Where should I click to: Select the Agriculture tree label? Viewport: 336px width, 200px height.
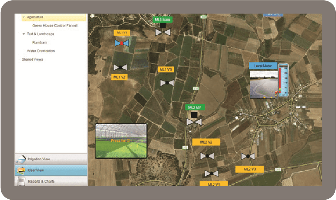35,17
